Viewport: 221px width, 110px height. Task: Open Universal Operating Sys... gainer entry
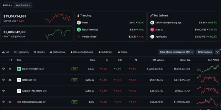pos(169,23)
